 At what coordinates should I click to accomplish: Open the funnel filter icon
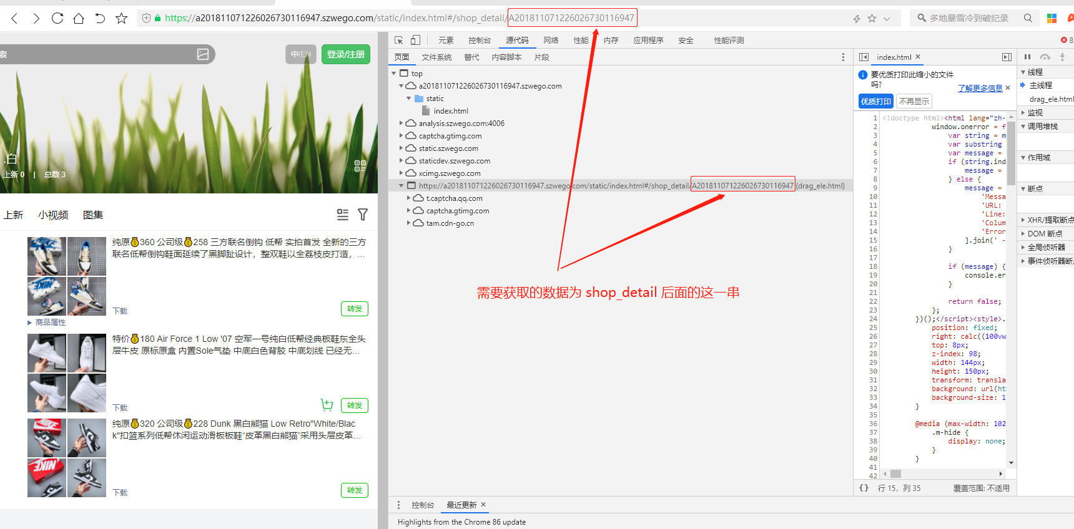point(363,215)
